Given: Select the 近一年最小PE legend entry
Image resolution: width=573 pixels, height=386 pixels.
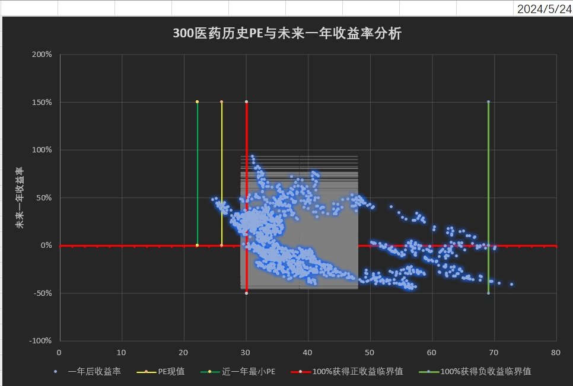Looking at the screenshot, I should 238,371.
